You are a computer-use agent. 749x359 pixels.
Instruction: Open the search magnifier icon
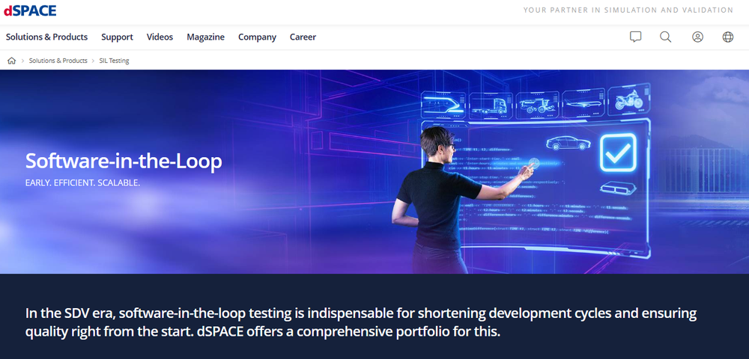665,37
